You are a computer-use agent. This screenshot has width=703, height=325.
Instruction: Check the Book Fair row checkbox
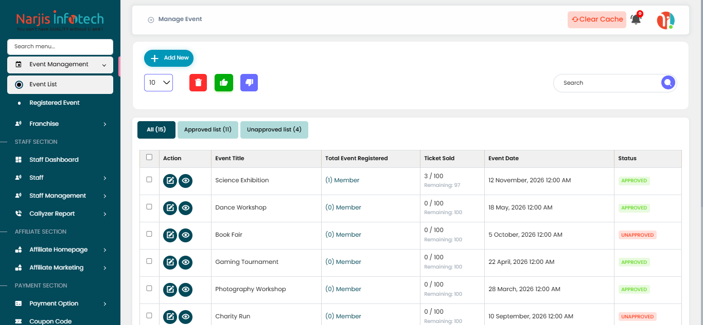click(149, 234)
